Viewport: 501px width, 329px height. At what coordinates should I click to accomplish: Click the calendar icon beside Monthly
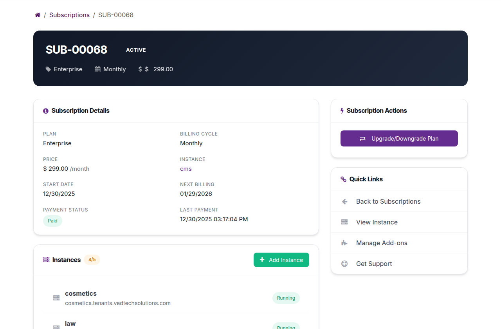[97, 69]
